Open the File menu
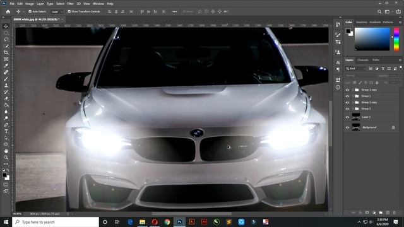Image resolution: width=404 pixels, height=227 pixels. point(12,4)
